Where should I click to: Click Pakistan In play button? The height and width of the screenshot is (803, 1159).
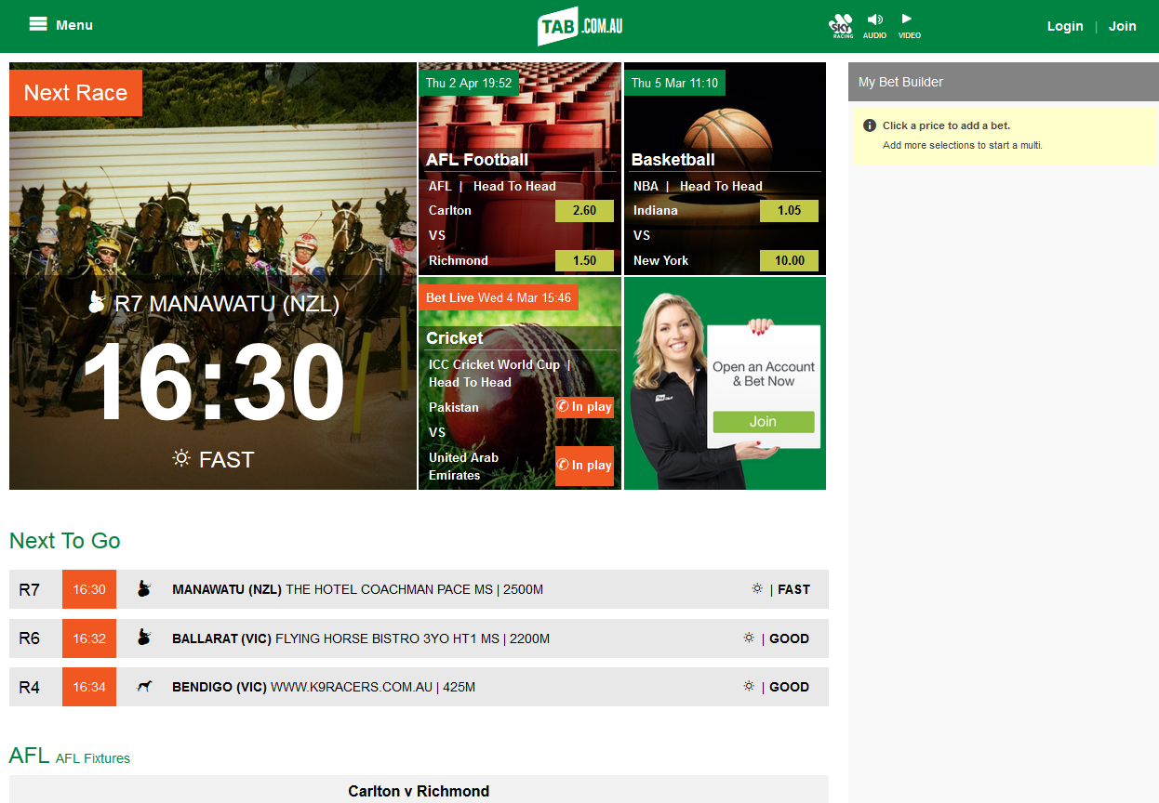point(584,407)
